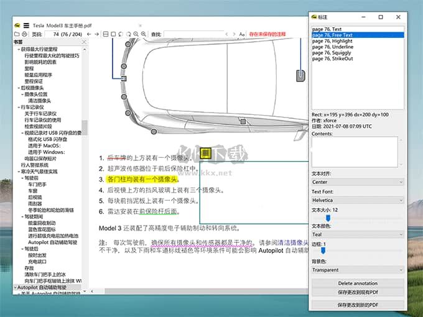The height and width of the screenshot is (317, 423).
Task: Click the yellow text note annotation icon
Action: pyautogui.click(x=206, y=153)
